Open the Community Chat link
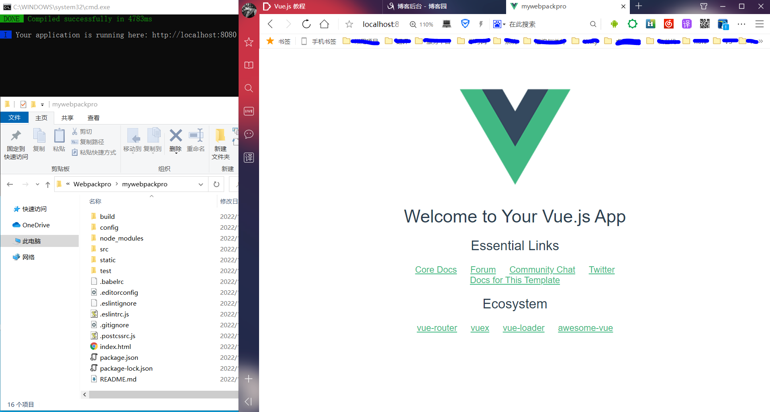The image size is (770, 412). coord(542,270)
